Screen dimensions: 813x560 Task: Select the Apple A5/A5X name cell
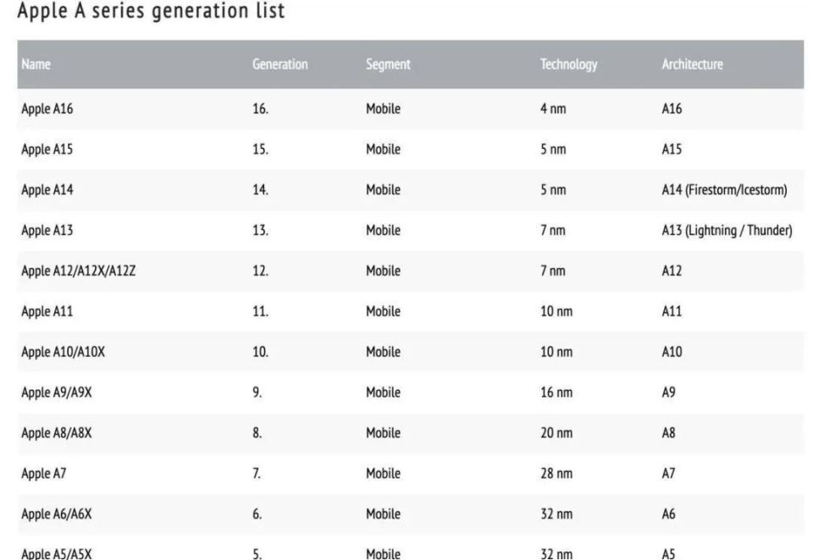tap(57, 553)
